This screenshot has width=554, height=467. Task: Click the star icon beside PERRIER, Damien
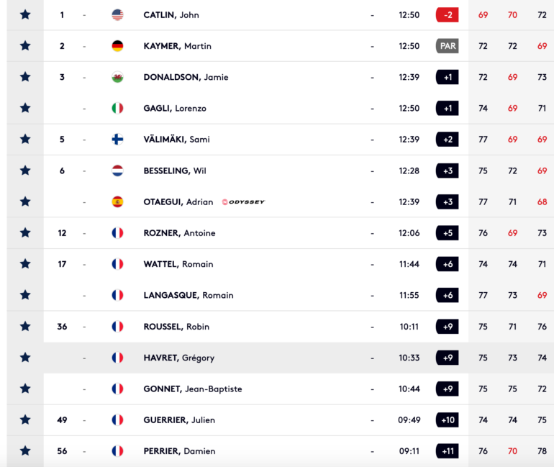(25, 450)
